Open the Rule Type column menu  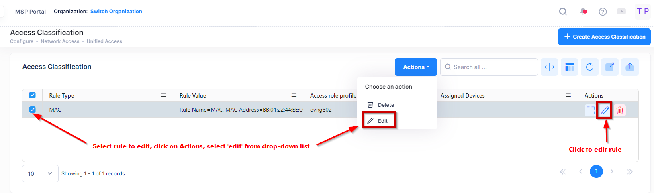point(163,95)
